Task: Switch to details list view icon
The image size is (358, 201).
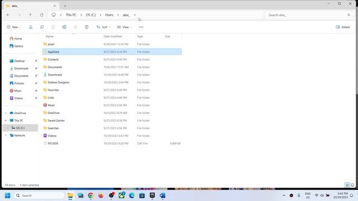Action: coord(347,185)
